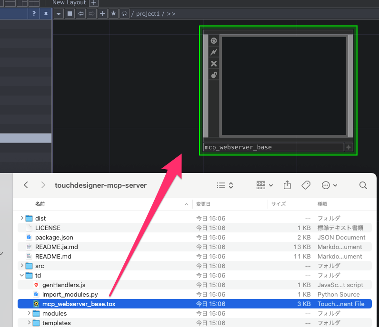This screenshot has height=327, width=379.
Task: Click the home network icon in path bar
Action: tap(124, 14)
